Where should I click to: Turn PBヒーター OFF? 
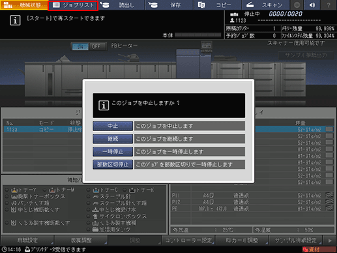[x=97, y=46]
